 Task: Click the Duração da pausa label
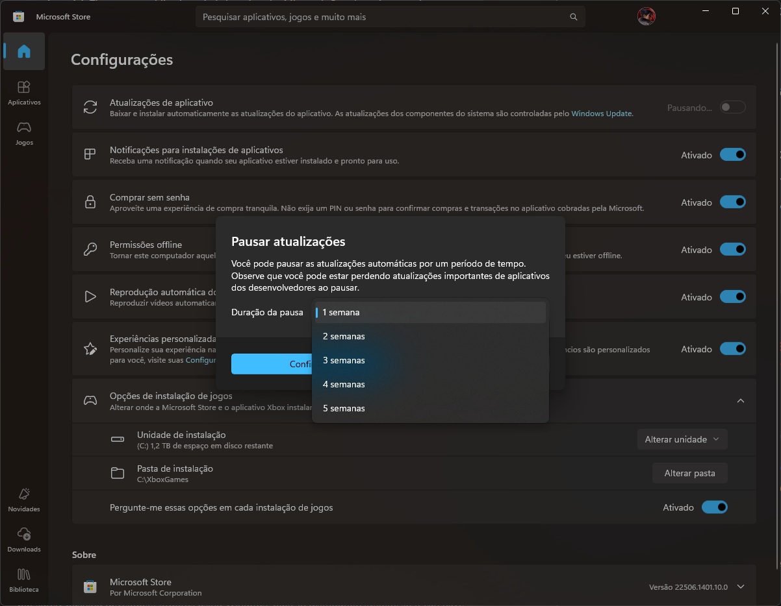267,312
